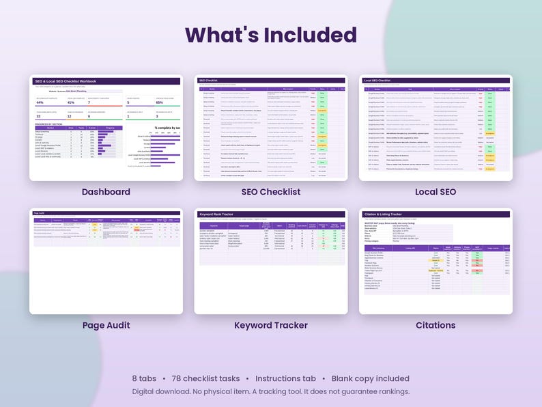Click the "Blank copy included" footer text

coord(371,378)
